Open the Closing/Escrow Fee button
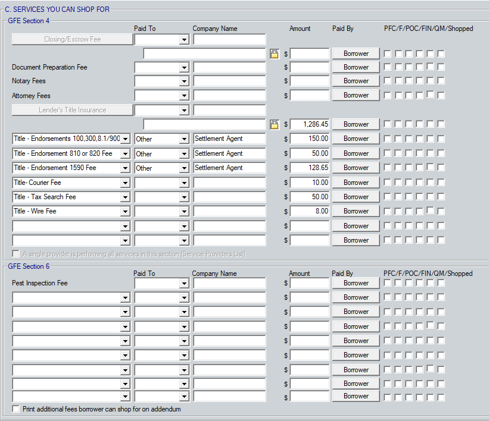The height and width of the screenshot is (421, 489). pyautogui.click(x=72, y=39)
